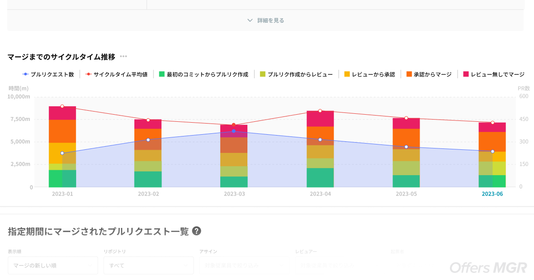Click the 2023-01 stacked bar
Screen dimensions: 534x280
pos(62,147)
